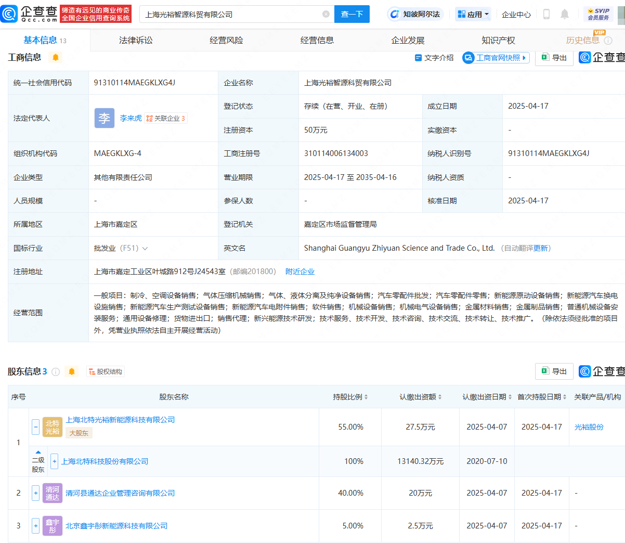
Task: Open notifications via the bell icon top-right
Action: click(565, 14)
